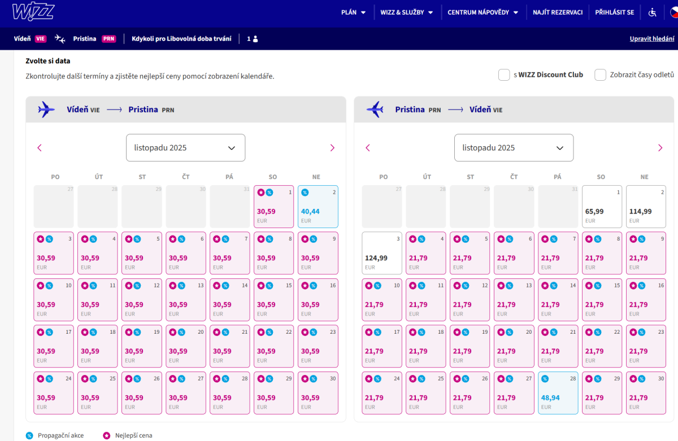Click the Czech flag language icon
This screenshot has height=441, width=678.
click(673, 12)
